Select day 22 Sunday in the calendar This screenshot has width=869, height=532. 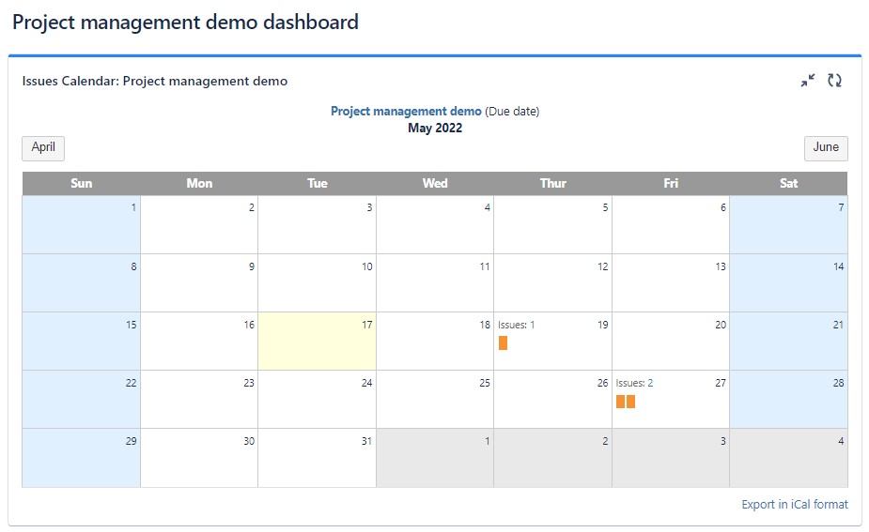(81, 399)
